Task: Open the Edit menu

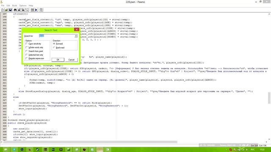Action: coord(8,5)
